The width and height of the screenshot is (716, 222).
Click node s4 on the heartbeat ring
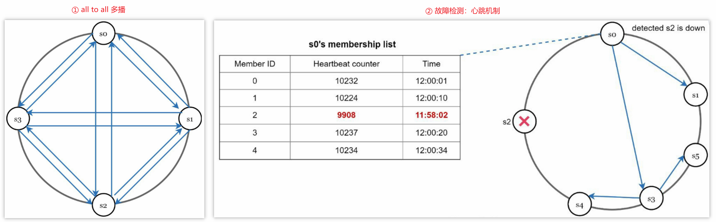579,205
